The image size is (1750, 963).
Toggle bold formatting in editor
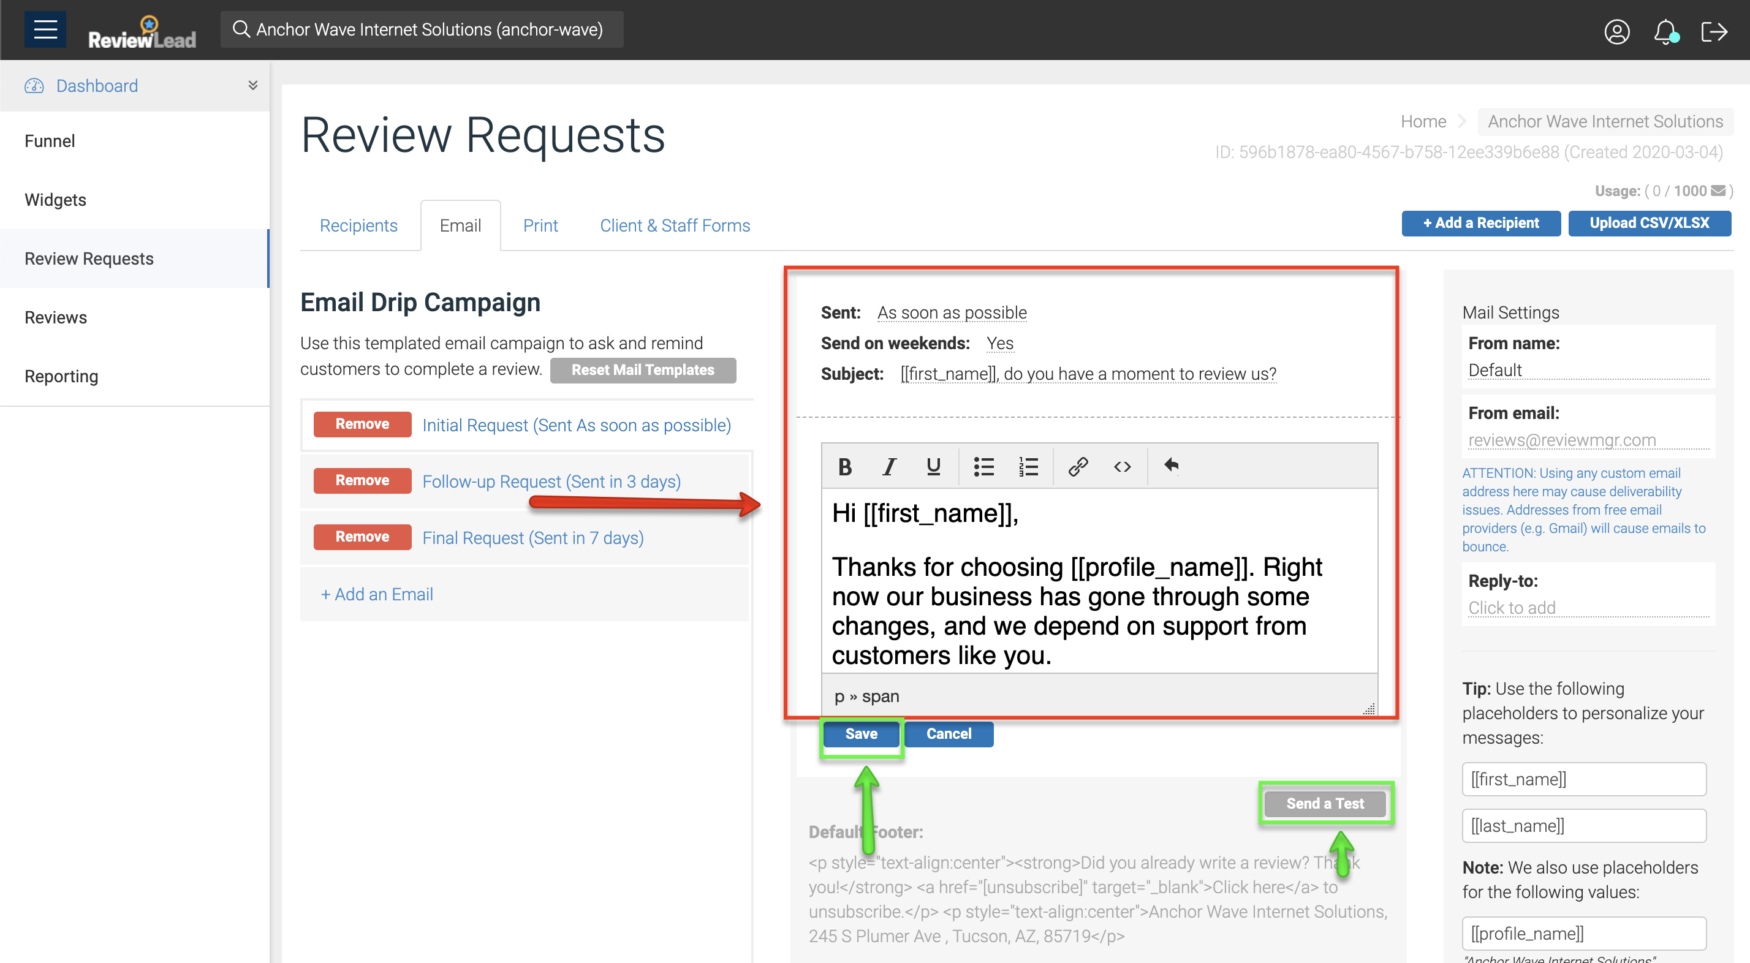coord(844,467)
